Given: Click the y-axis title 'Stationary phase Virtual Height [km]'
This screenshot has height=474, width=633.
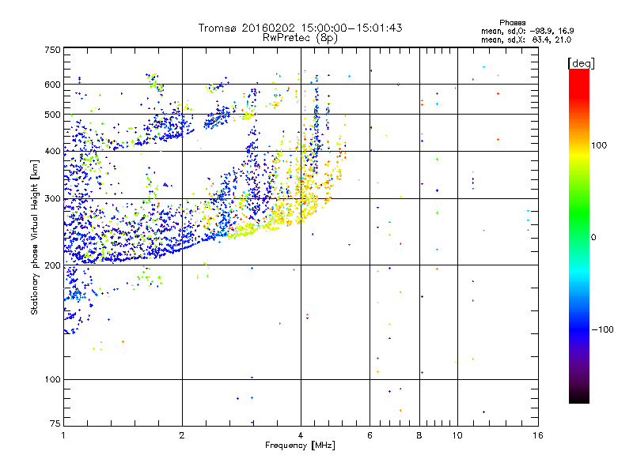Looking at the screenshot, I should (34, 237).
